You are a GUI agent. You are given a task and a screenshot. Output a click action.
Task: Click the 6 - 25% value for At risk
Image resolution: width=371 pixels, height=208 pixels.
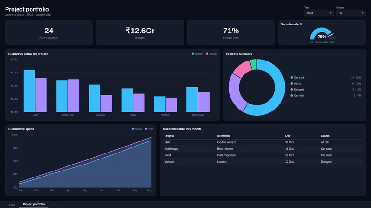pos(357,84)
